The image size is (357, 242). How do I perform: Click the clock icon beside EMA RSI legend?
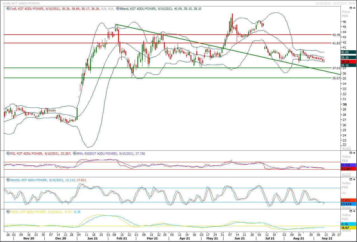(74, 154)
